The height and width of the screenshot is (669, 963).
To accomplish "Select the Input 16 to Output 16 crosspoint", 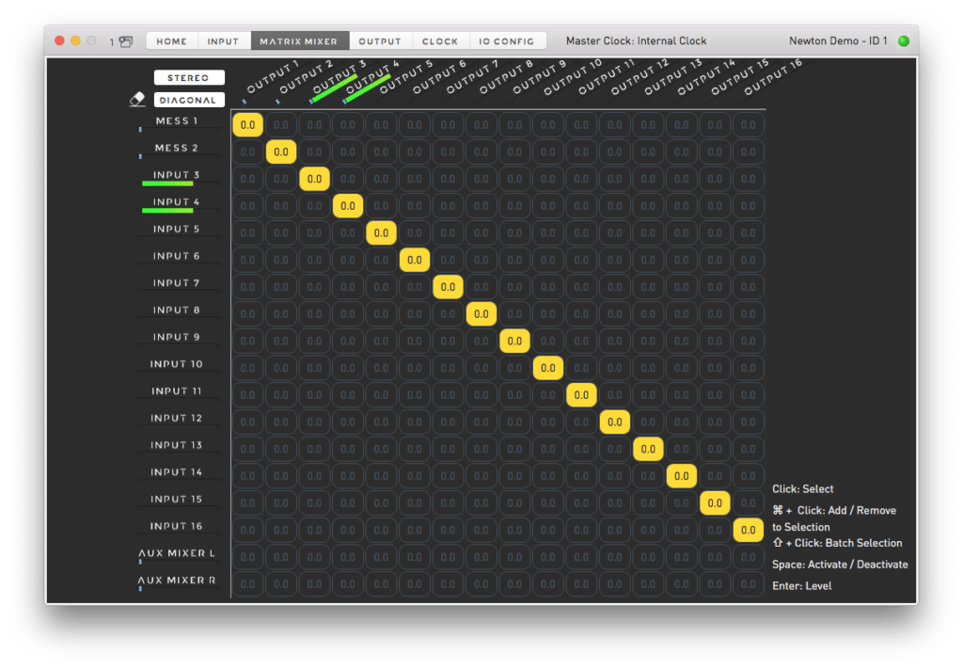I will pyautogui.click(x=748, y=531).
